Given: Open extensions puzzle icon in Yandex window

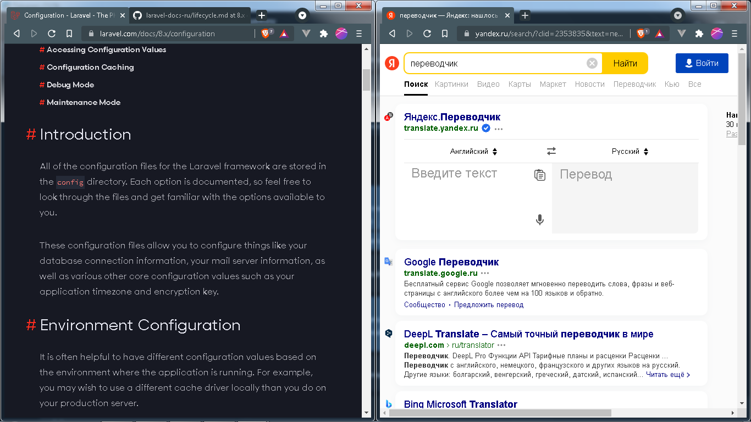Looking at the screenshot, I should 699,34.
